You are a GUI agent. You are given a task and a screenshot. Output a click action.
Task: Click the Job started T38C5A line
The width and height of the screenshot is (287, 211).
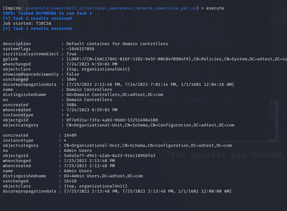[27, 24]
